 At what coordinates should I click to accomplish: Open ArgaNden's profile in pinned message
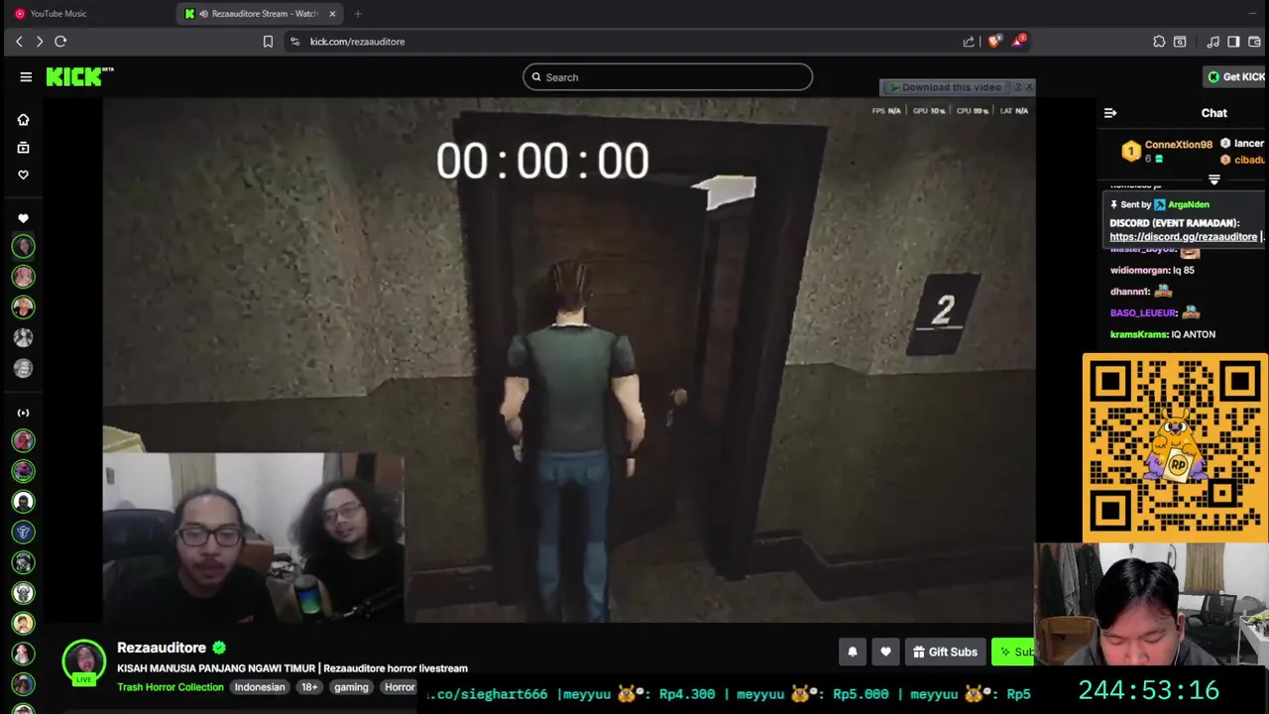1188,204
